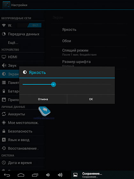Click the brightness slider thumb
Image resolution: width=134 pixels, height=179 pixels.
point(54,84)
